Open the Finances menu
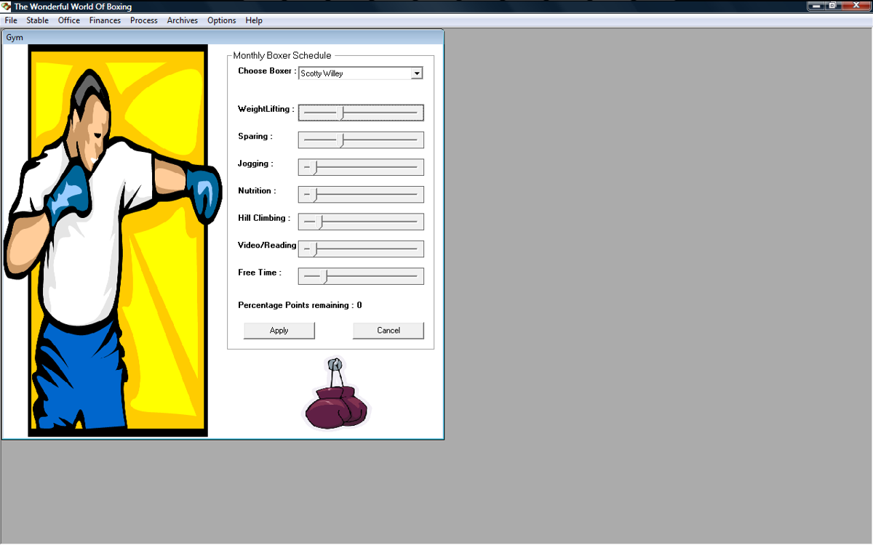This screenshot has height=545, width=873. [x=105, y=20]
